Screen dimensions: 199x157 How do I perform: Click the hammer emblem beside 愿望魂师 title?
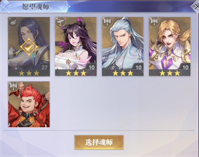(5, 6)
